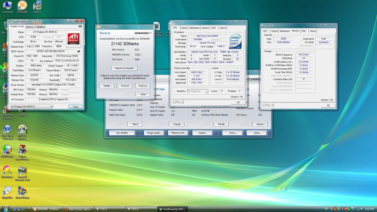Open the Mainboard tab in the CPU-Z processor window
The height and width of the screenshot is (212, 377).
[195, 28]
